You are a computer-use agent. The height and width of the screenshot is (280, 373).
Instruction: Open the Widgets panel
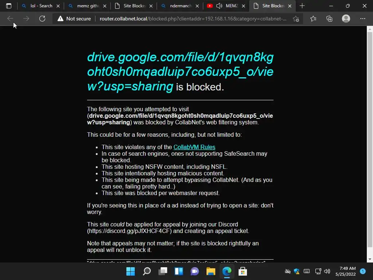click(x=178, y=271)
